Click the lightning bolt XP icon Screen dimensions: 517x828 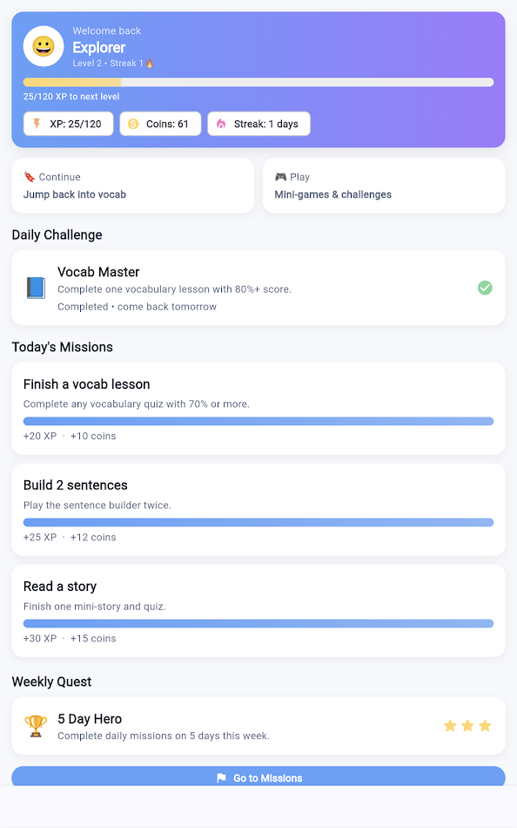(37, 124)
